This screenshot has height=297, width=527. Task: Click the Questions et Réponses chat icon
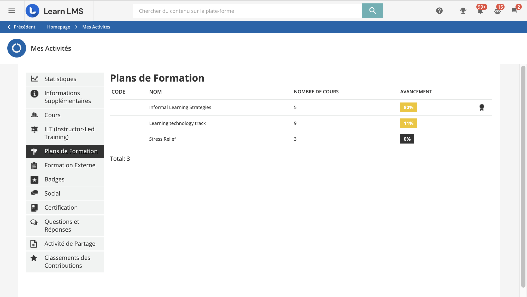[x=34, y=222]
